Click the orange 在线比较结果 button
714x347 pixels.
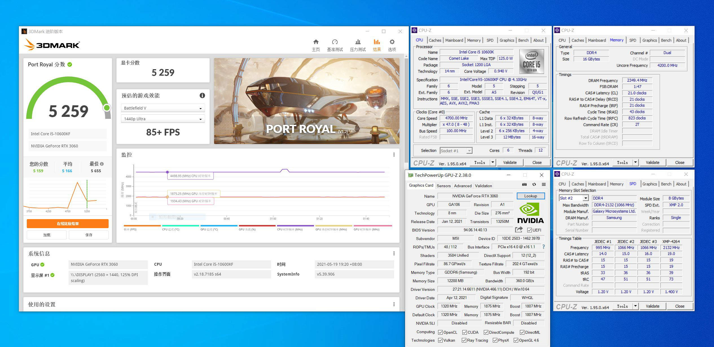coord(68,224)
